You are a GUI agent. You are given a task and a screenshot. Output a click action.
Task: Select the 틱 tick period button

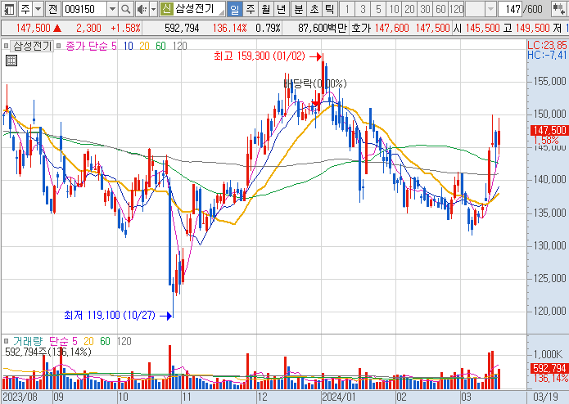pos(329,9)
